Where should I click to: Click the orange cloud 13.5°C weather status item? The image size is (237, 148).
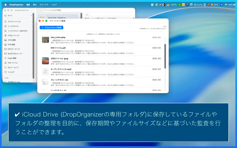tap(171, 5)
